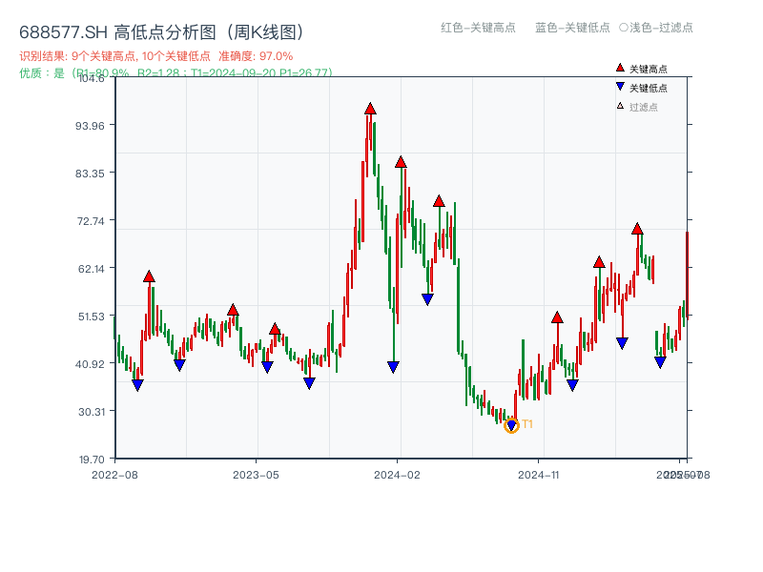
Task: Click the leftmost red triangle marker near the 2022 peak
Action: click(x=149, y=276)
